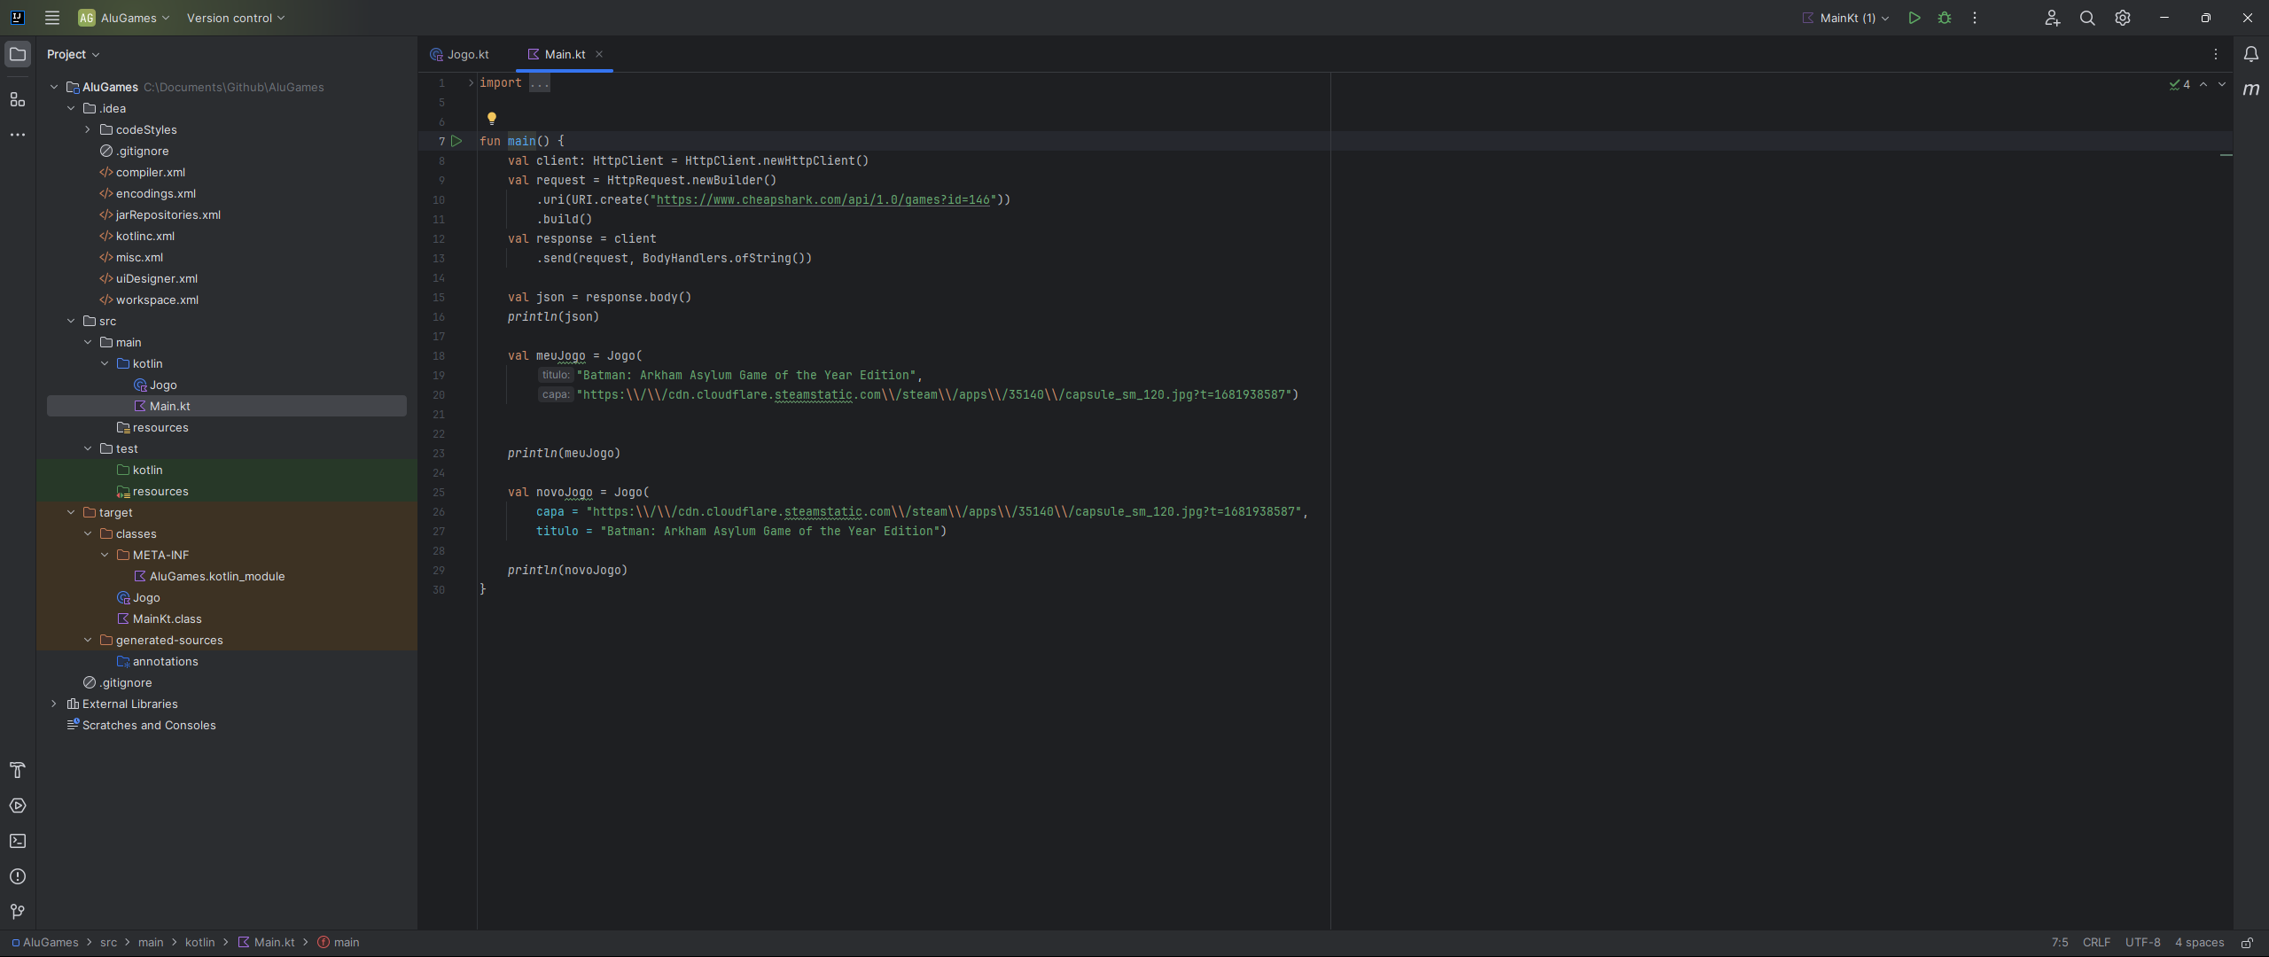Collapse the generated-sources folder
Screen dimensions: 2269x957
(88, 640)
